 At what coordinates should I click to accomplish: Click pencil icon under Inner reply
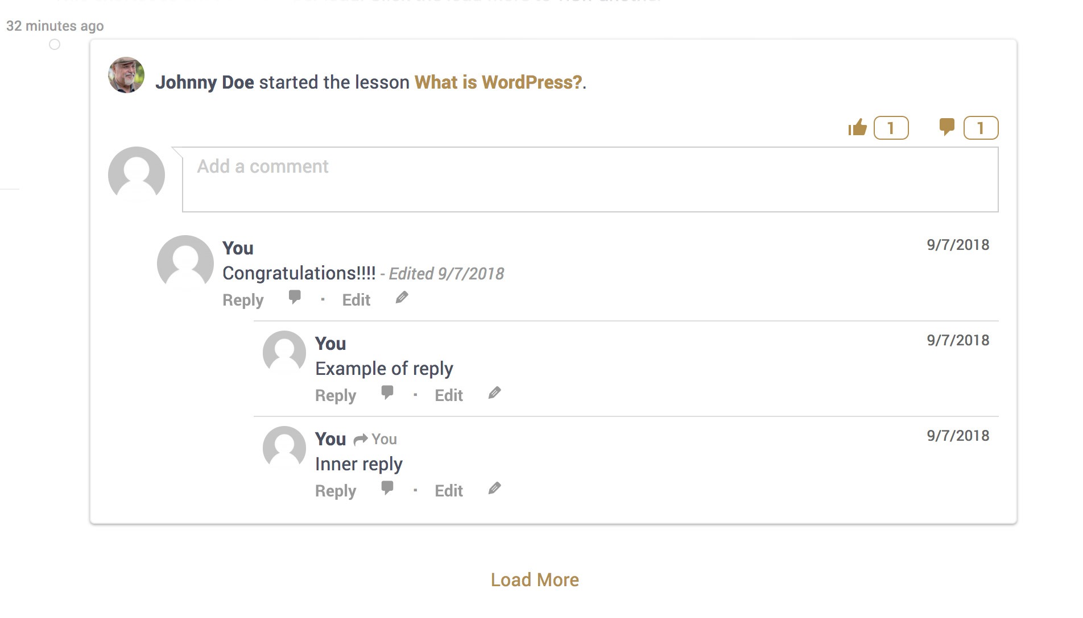[x=494, y=488]
